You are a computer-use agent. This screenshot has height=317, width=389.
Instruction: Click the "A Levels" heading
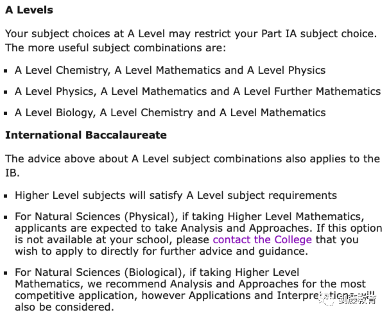(x=29, y=10)
